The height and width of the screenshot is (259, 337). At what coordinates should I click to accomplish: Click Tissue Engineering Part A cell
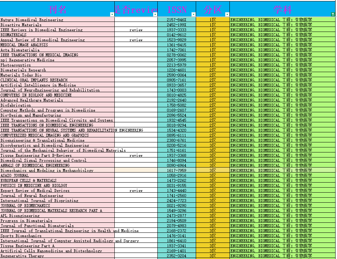(57, 245)
